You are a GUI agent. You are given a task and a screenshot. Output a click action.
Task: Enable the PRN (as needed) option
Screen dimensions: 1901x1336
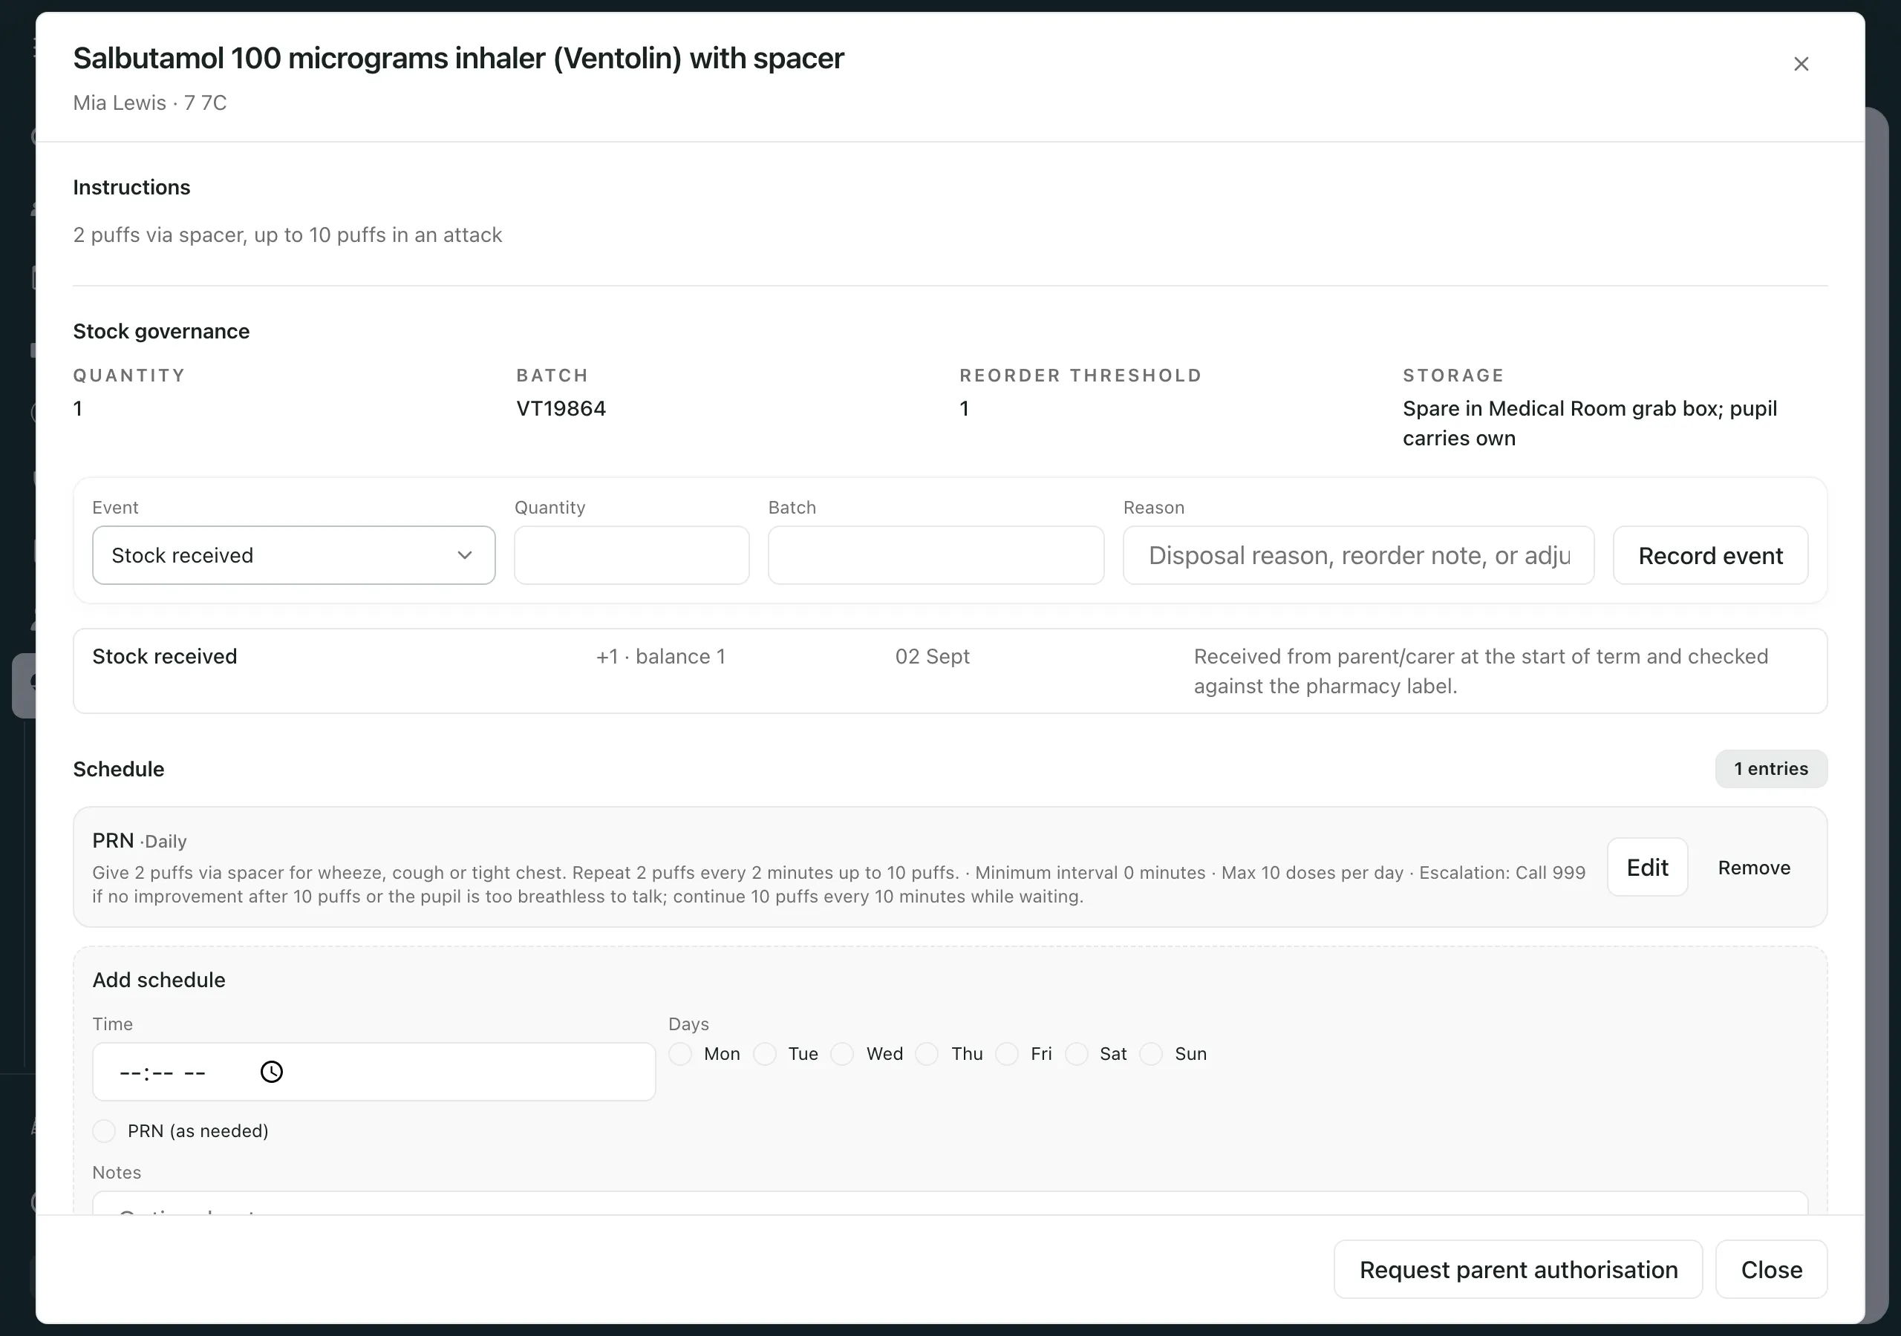[104, 1130]
